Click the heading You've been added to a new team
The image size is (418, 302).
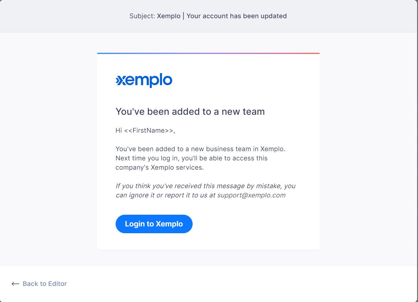[x=190, y=112]
